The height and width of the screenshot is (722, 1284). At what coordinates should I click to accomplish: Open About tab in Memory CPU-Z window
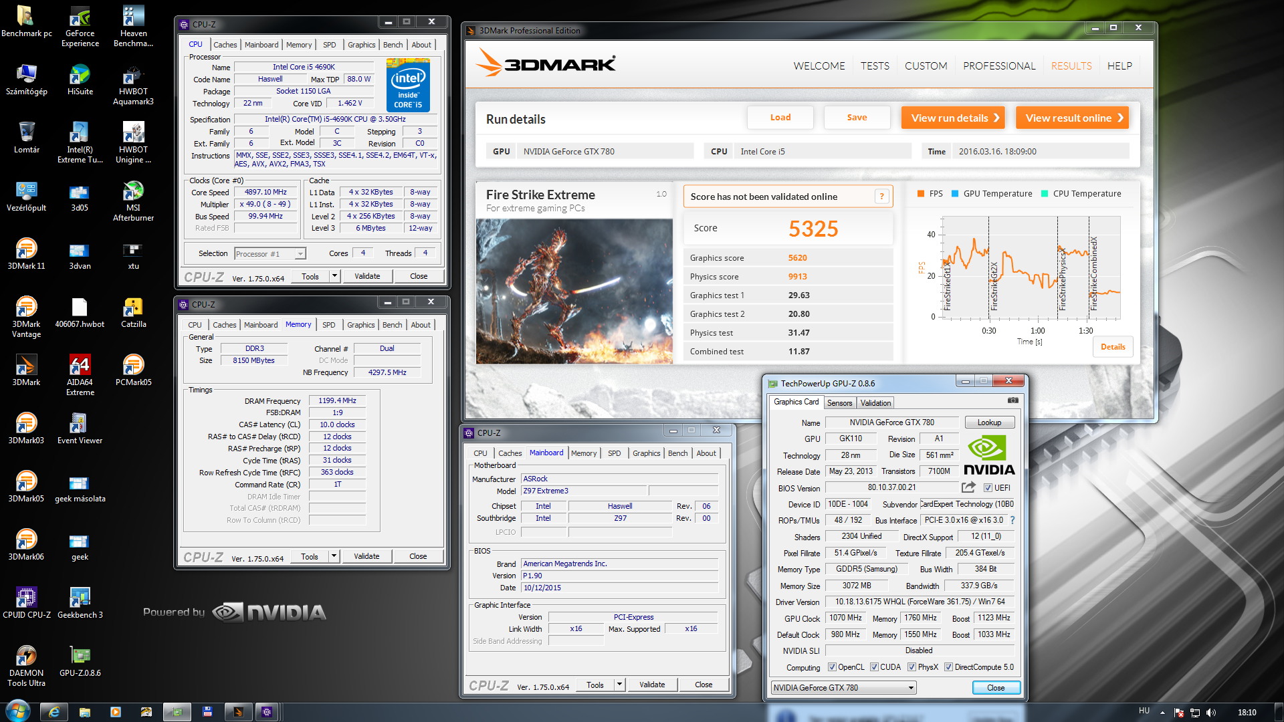click(x=421, y=325)
